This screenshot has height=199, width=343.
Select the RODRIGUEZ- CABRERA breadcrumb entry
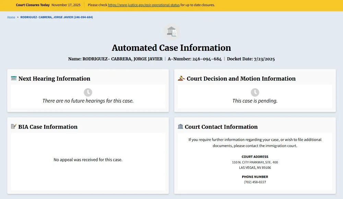tap(57, 17)
